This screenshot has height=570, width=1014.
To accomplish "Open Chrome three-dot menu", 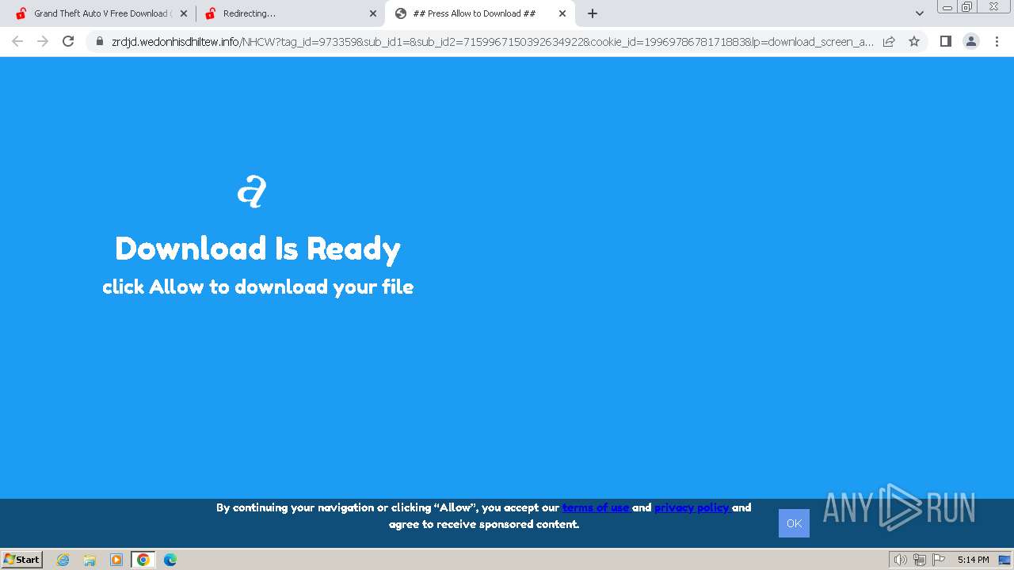I will coord(997,41).
